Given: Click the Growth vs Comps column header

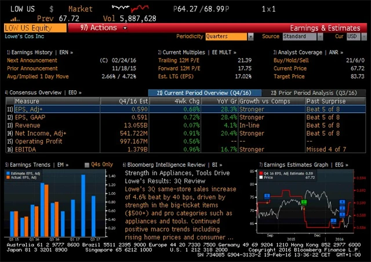Looking at the screenshot, I should pyautogui.click(x=272, y=101).
